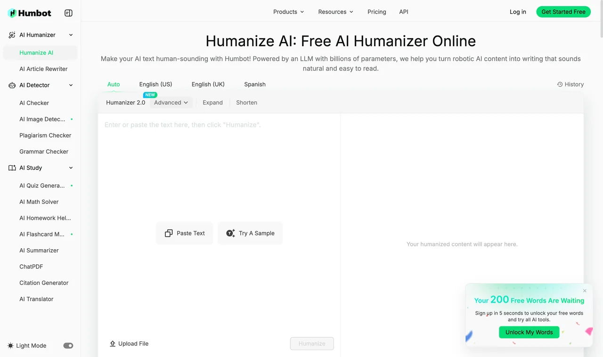
Task: Select Expand mode in toolbar
Action: pos(213,103)
